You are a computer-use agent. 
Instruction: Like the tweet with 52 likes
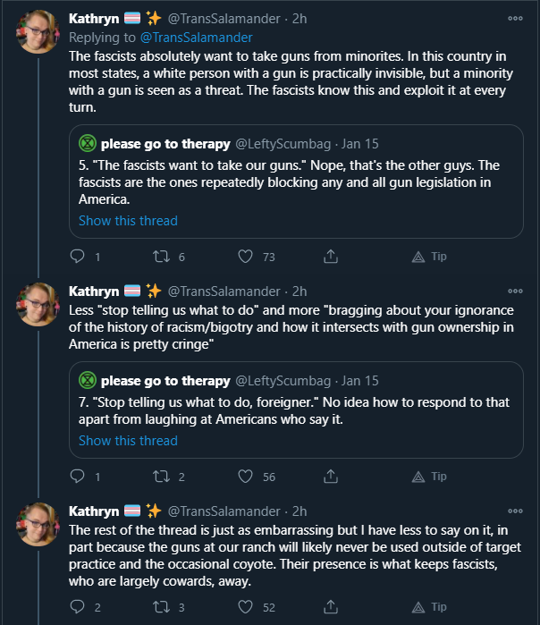coord(245,606)
